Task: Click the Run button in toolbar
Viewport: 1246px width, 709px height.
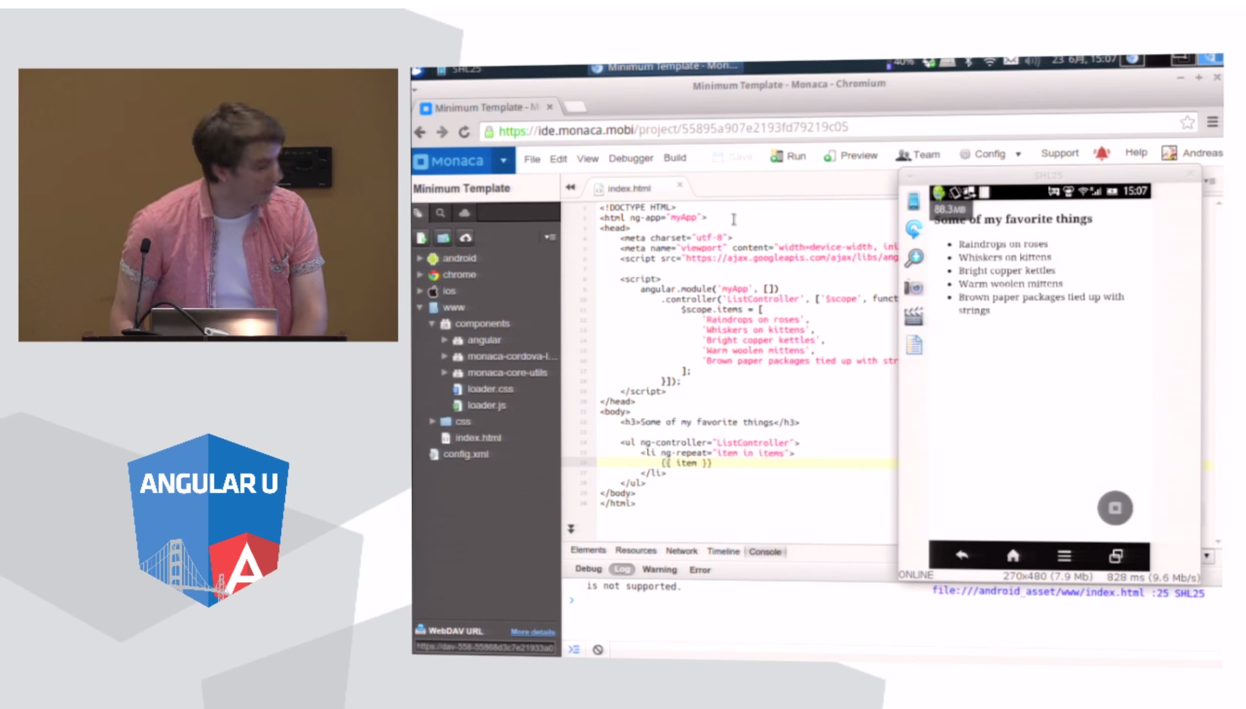Action: pos(788,156)
